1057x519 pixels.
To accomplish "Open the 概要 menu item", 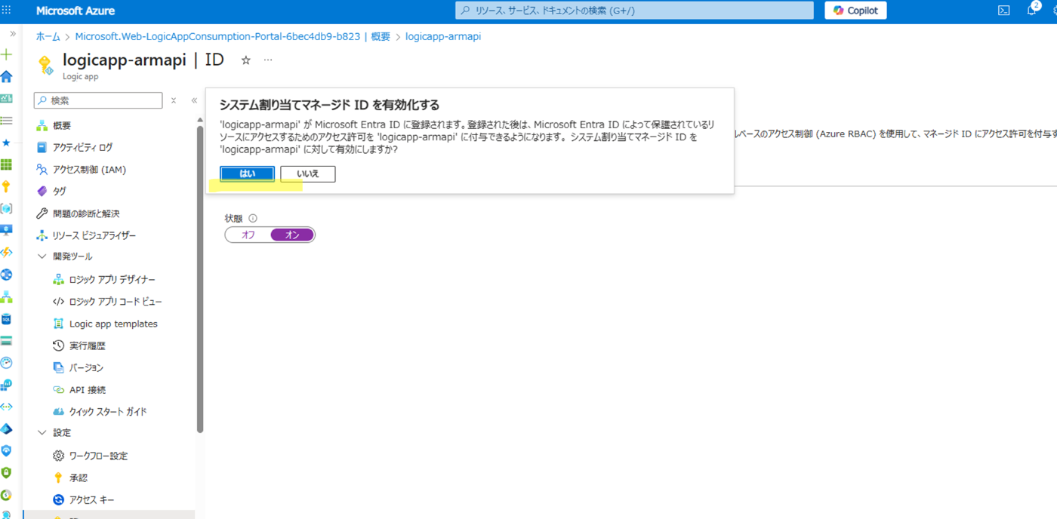I will click(60, 125).
